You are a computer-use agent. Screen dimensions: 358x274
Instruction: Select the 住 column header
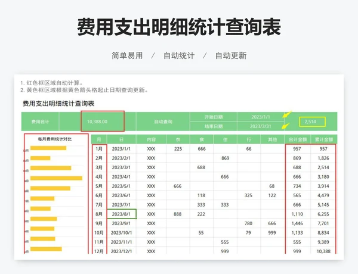(x=225, y=139)
